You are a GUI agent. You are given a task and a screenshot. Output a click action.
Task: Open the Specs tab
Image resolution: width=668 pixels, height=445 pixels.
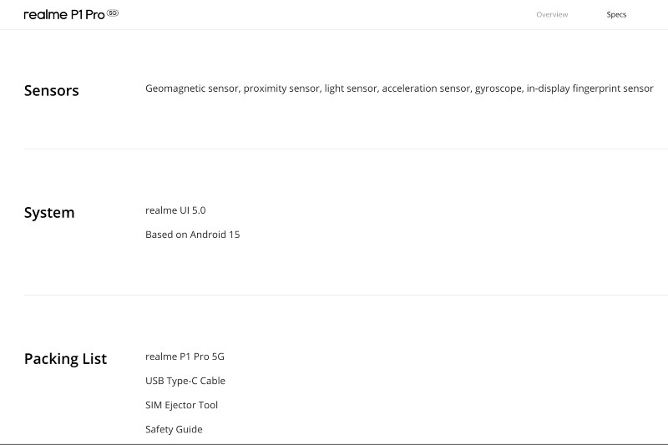(616, 14)
